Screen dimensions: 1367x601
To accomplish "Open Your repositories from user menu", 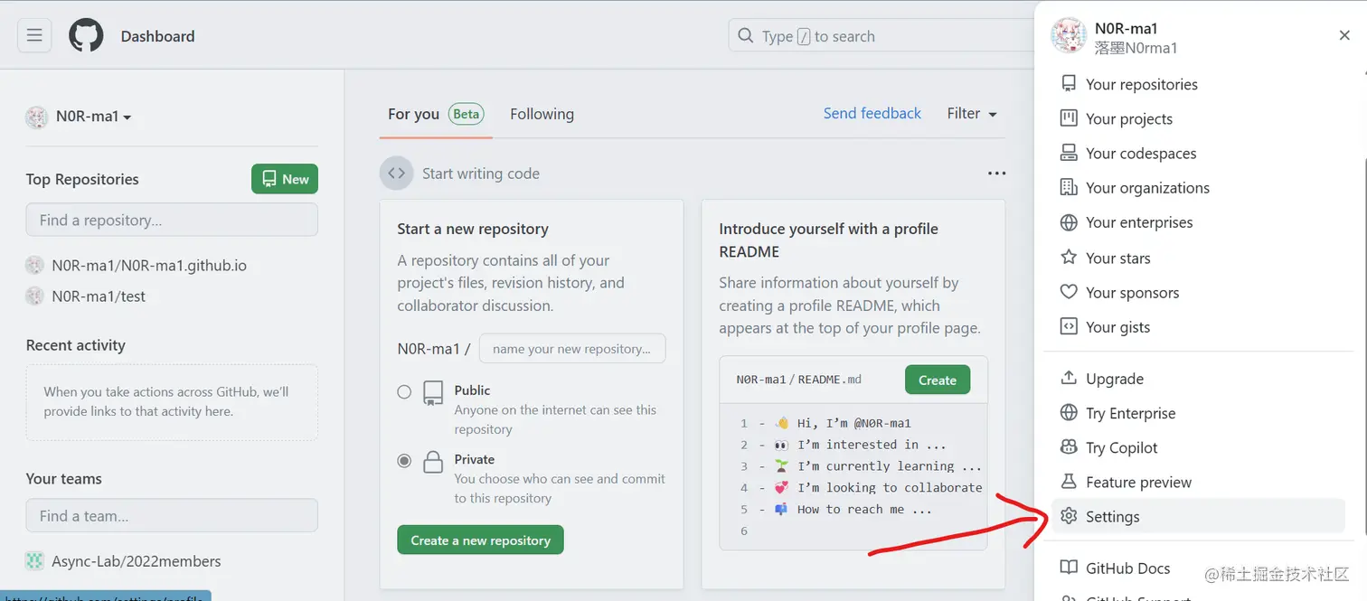I will pos(1141,84).
